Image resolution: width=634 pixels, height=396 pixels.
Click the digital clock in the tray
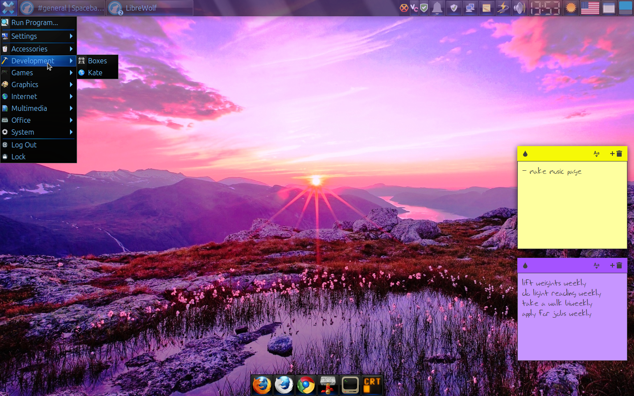tap(545, 8)
